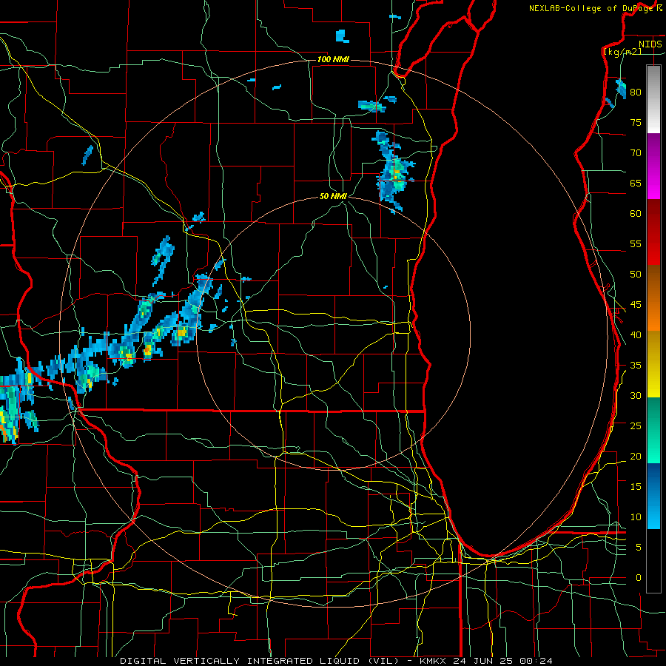666x666 pixels.
Task: Click the color scale value 0
Action: click(639, 578)
